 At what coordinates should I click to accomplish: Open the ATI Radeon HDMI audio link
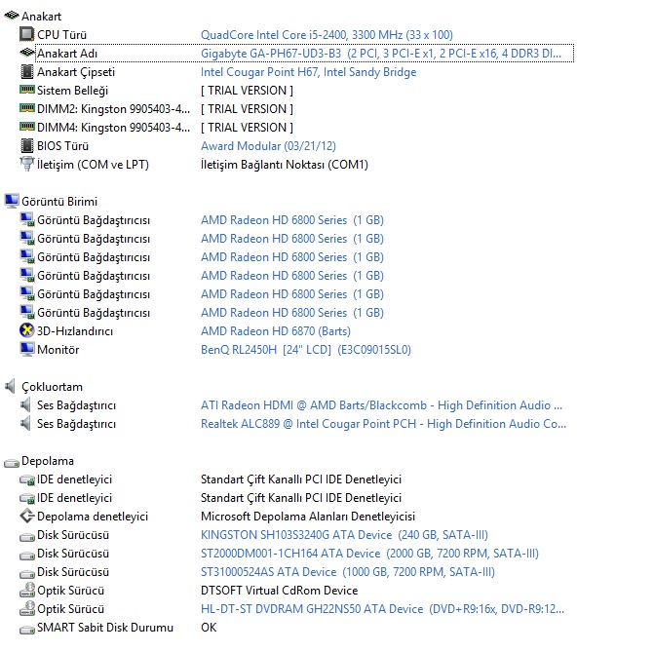(x=381, y=405)
